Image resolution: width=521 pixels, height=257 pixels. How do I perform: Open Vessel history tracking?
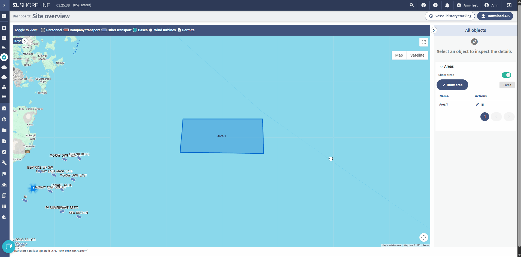(x=450, y=16)
